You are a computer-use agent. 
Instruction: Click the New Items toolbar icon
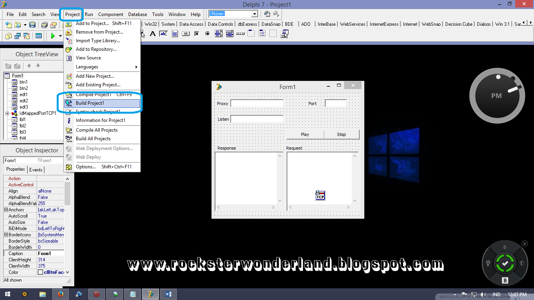point(9,25)
